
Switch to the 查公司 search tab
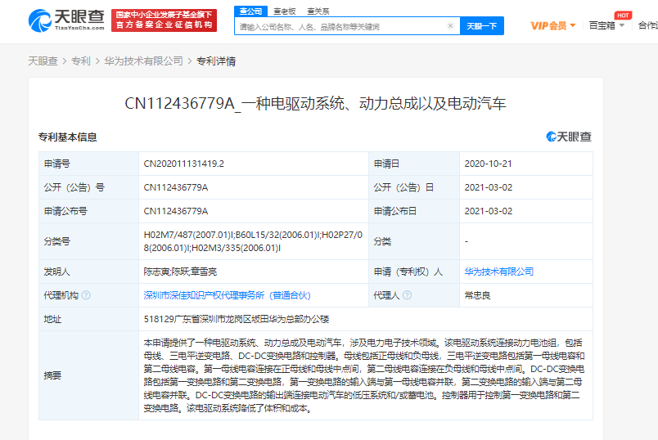coord(250,11)
